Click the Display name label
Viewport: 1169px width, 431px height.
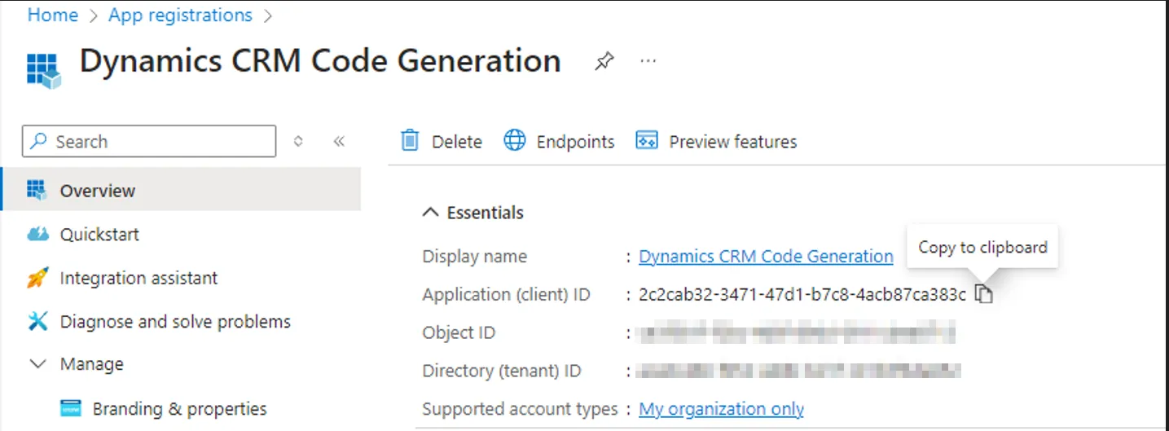click(x=475, y=256)
